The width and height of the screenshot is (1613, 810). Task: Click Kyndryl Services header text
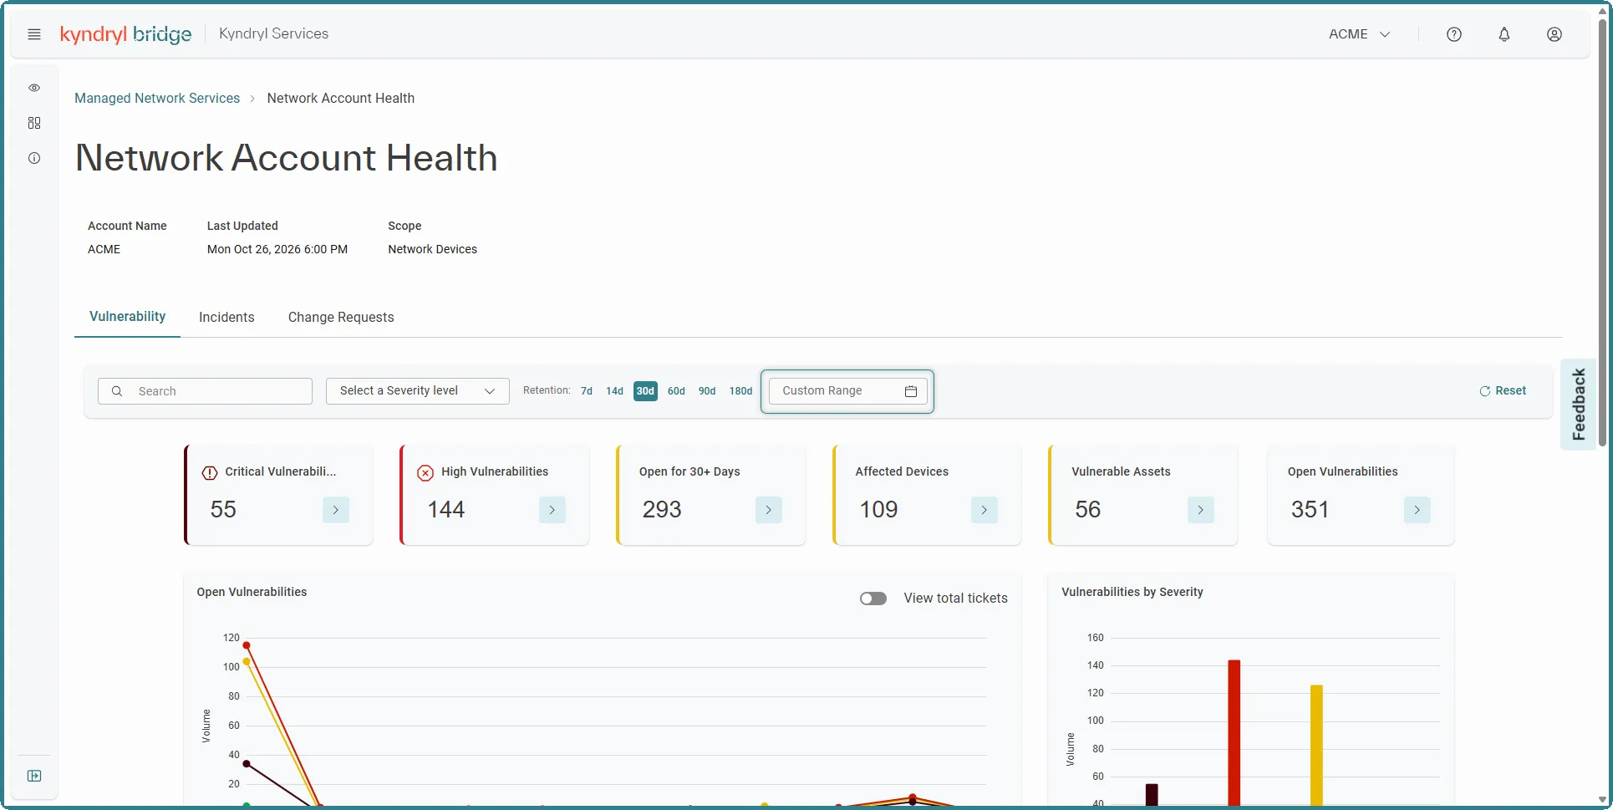(x=273, y=34)
